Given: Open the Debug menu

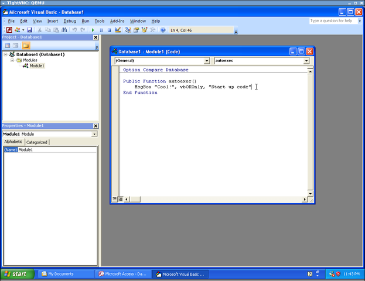Looking at the screenshot, I should pyautogui.click(x=70, y=21).
